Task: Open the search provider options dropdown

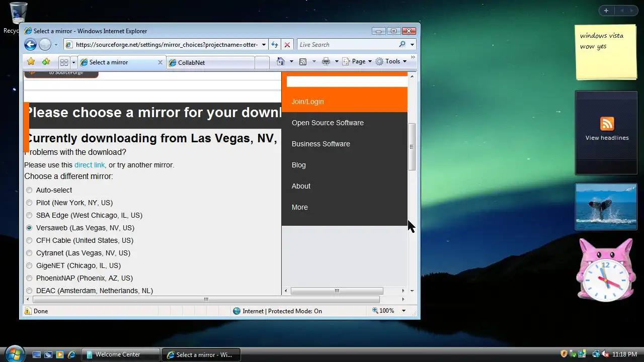Action: tap(413, 45)
